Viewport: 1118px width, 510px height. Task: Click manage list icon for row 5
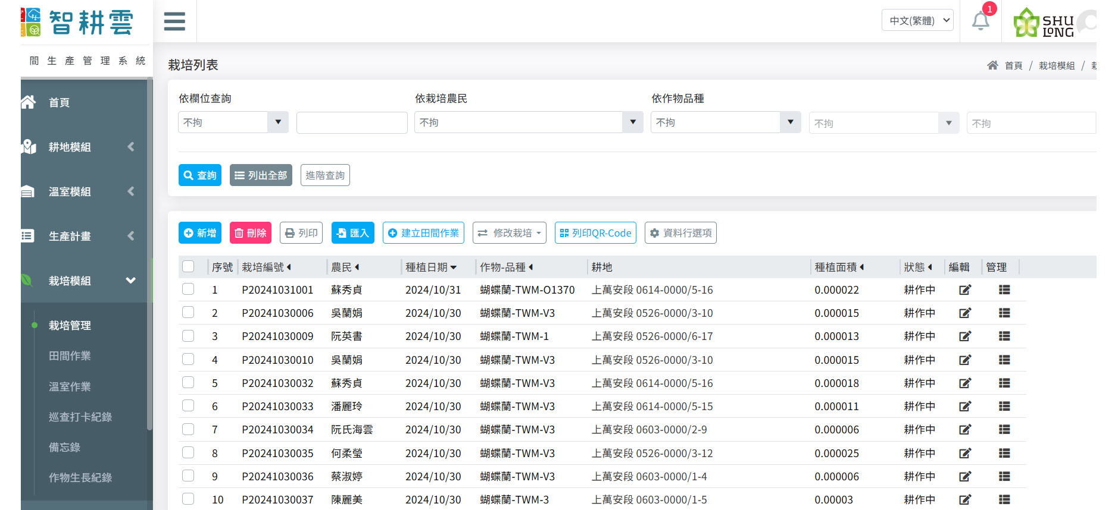coord(1004,383)
